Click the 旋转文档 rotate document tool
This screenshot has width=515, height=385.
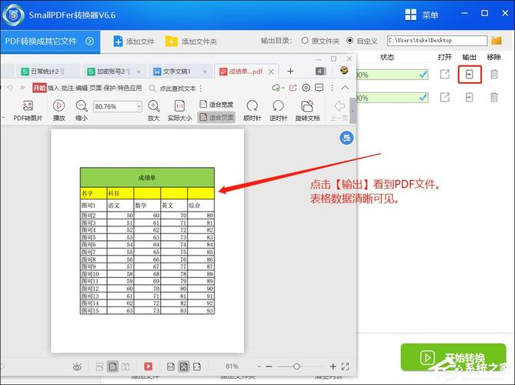307,111
